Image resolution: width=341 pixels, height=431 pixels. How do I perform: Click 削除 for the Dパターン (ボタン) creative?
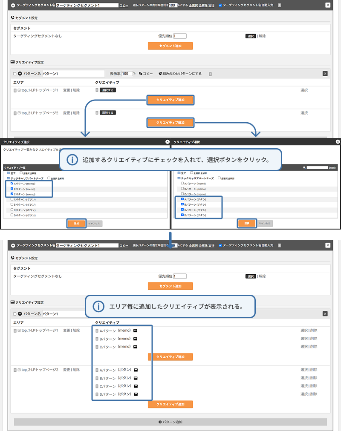pyautogui.click(x=314, y=394)
